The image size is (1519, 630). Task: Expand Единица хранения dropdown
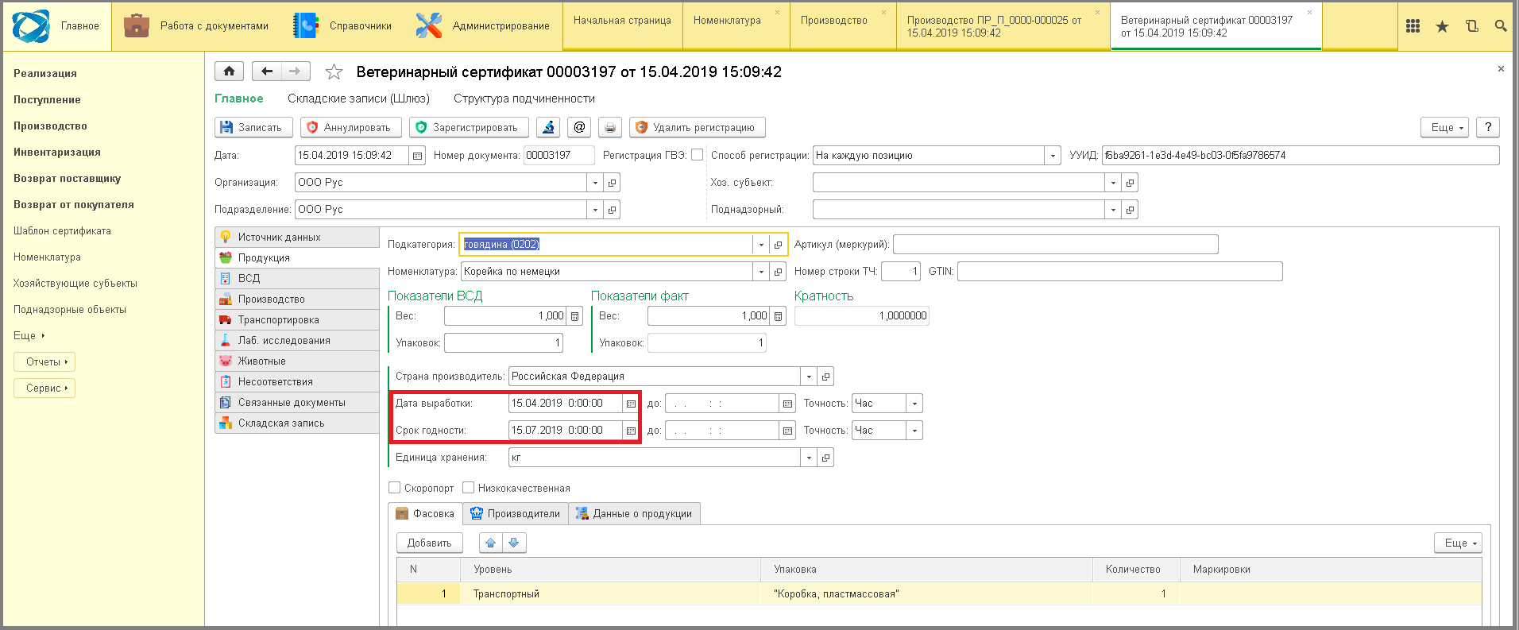[x=809, y=458]
